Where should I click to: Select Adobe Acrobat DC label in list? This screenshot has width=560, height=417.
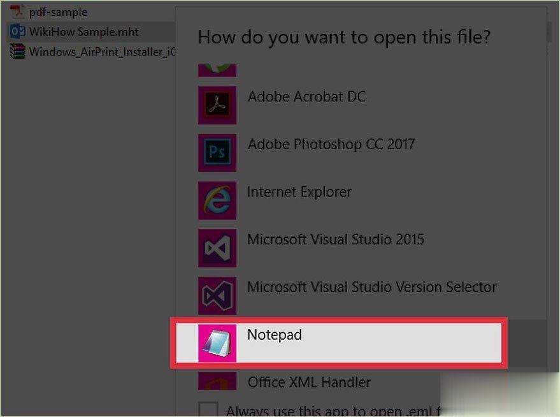tap(307, 97)
